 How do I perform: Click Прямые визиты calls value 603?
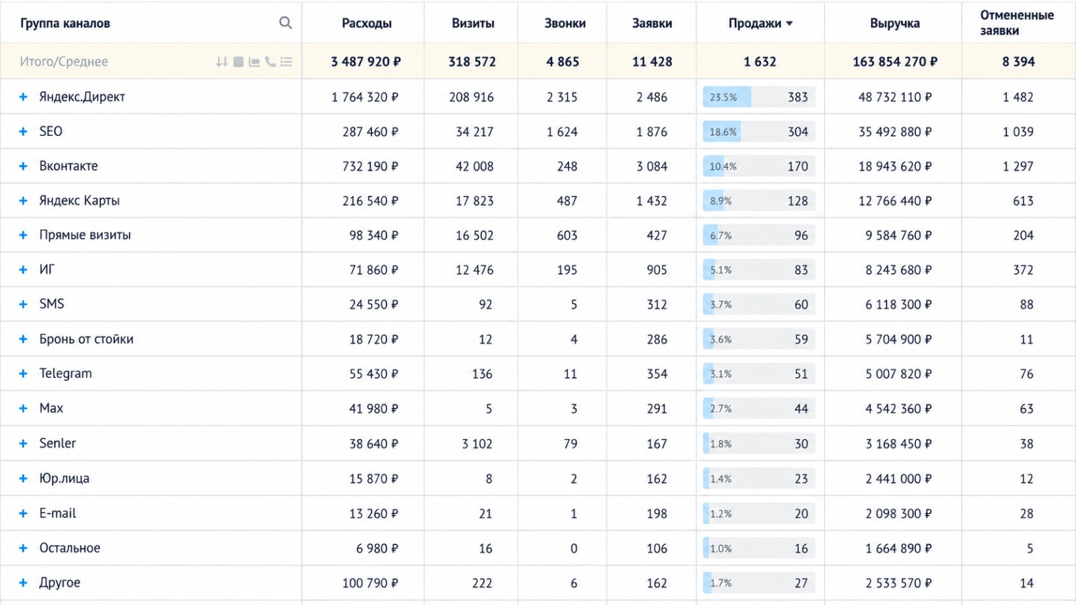click(567, 235)
